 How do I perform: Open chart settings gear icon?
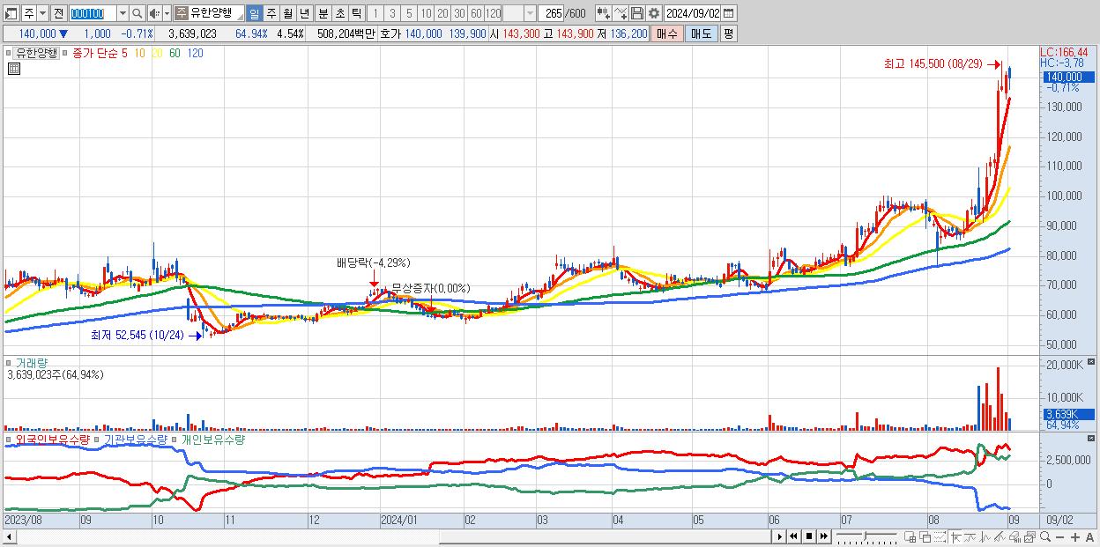pyautogui.click(x=654, y=13)
